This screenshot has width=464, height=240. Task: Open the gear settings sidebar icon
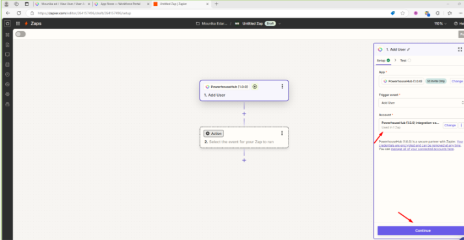click(7, 94)
